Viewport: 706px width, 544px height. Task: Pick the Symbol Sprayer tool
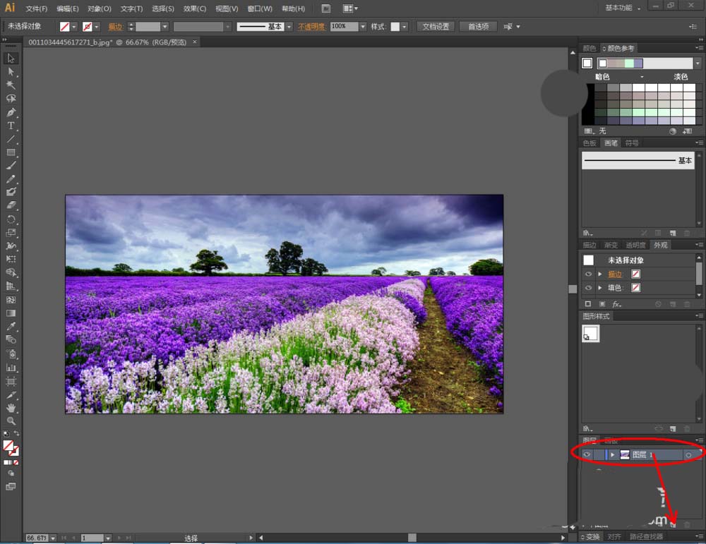pyautogui.click(x=11, y=353)
